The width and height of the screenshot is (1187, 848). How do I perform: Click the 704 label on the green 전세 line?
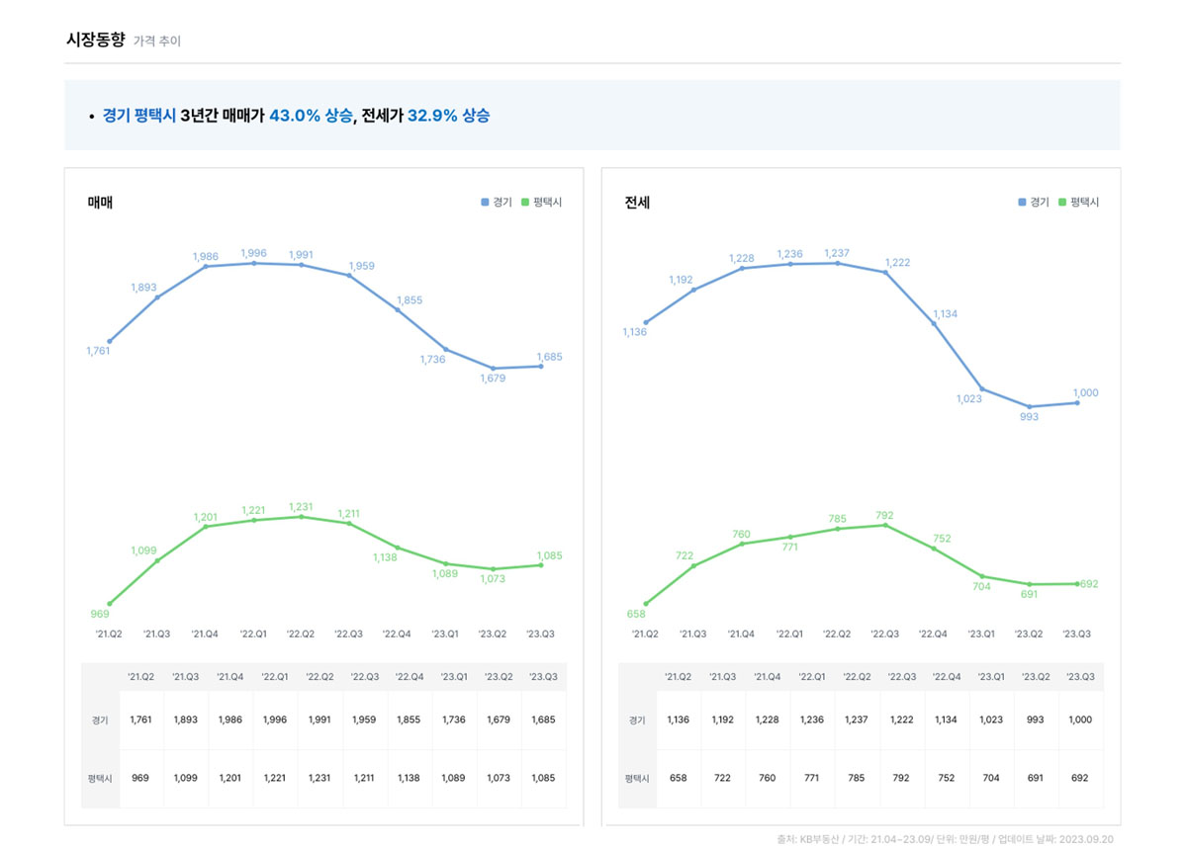(x=981, y=585)
